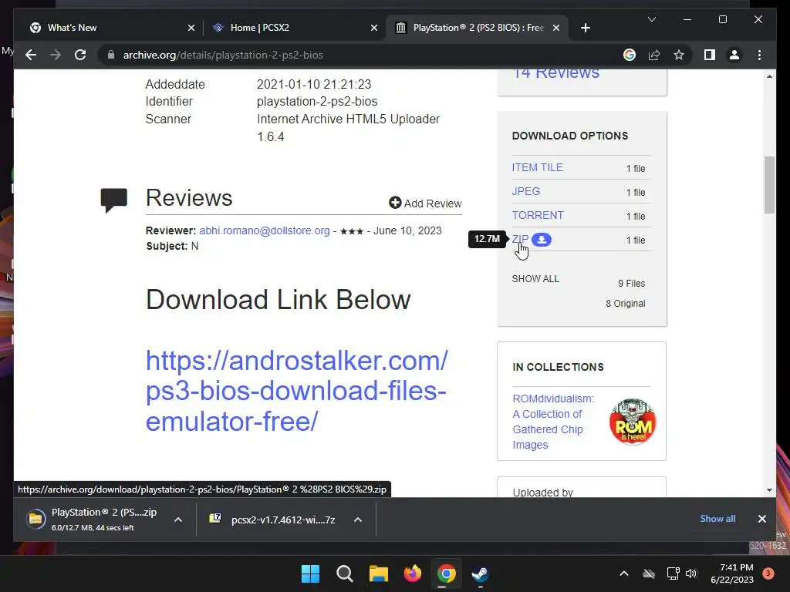This screenshot has height=592, width=790.
Task: Click the scrollbar down arrow
Action: point(769,489)
